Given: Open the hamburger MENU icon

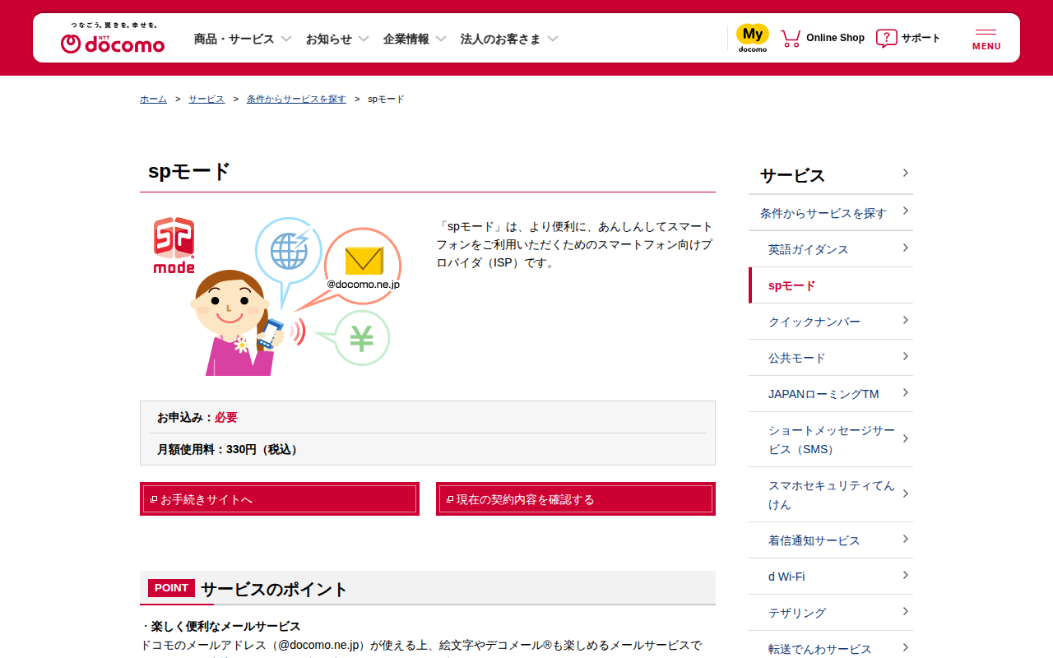Looking at the screenshot, I should tap(986, 39).
